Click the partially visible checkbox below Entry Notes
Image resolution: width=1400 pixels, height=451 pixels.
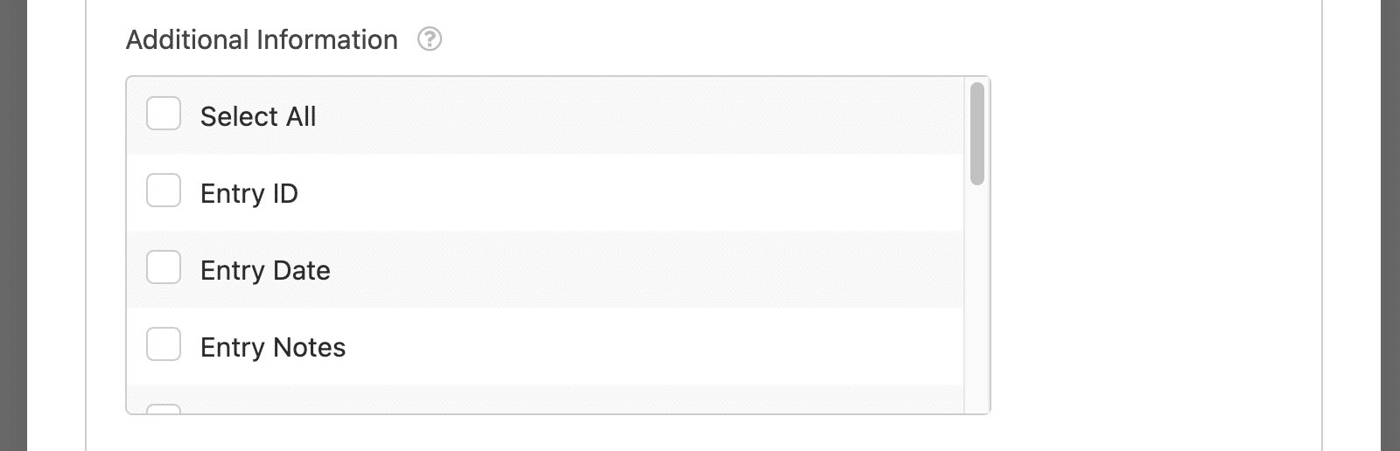tap(164, 408)
